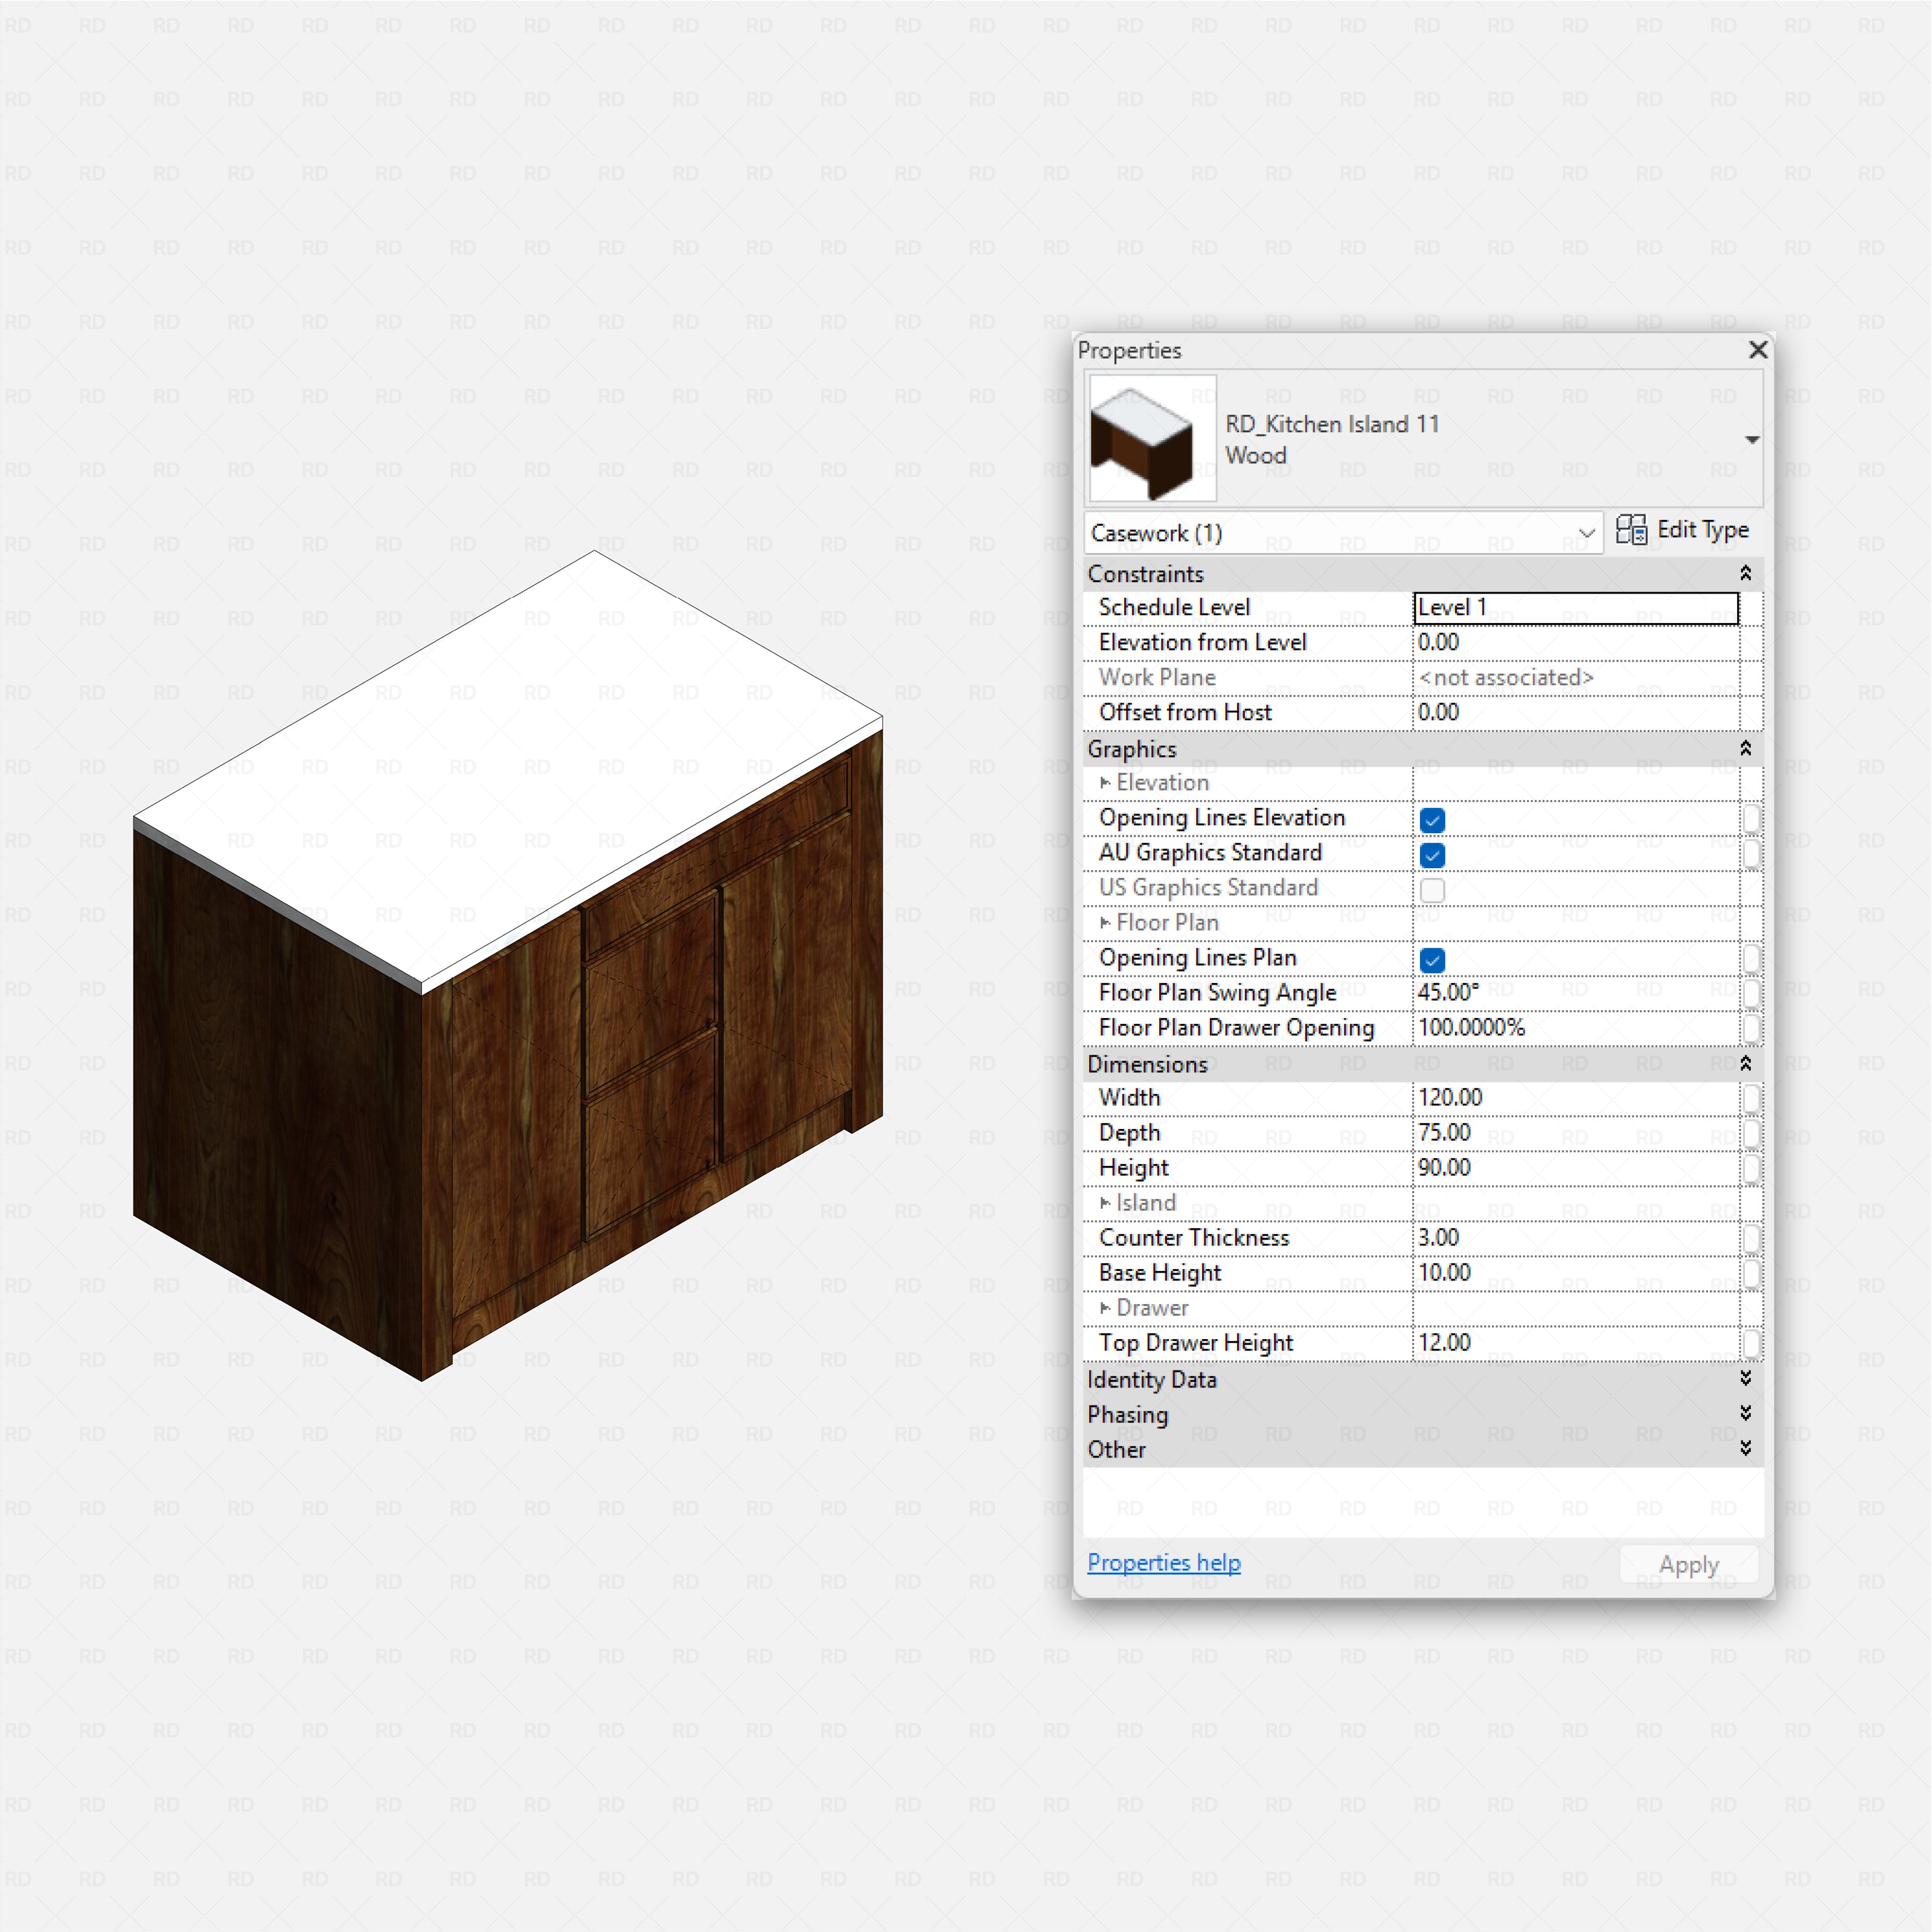Toggle the Opening Lines Plan checkbox
This screenshot has width=1932, height=1932.
point(1432,960)
